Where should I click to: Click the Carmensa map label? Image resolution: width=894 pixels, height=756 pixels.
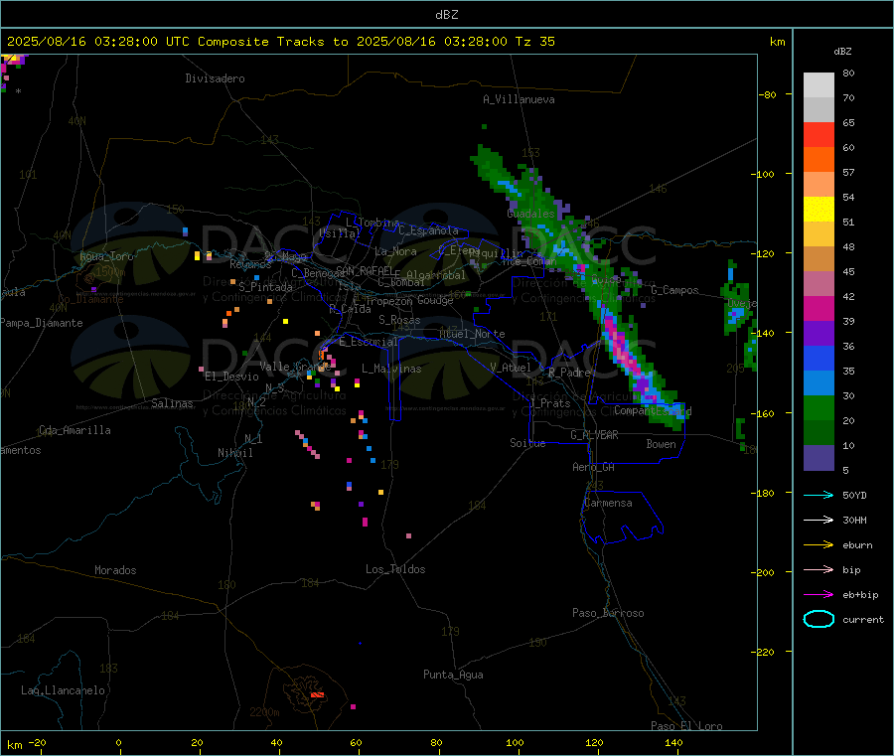pos(608,504)
